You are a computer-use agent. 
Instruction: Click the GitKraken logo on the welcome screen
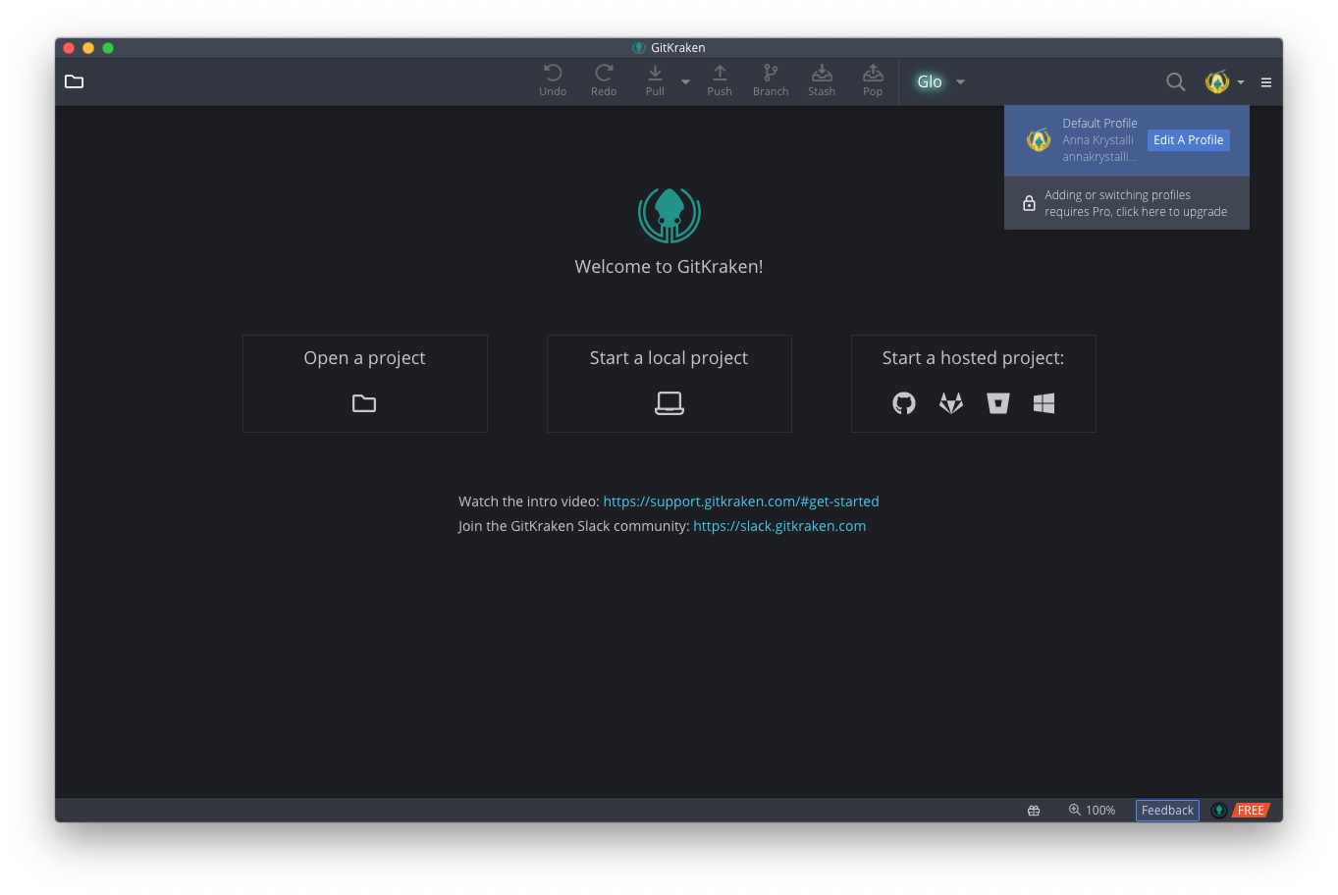pos(669,215)
